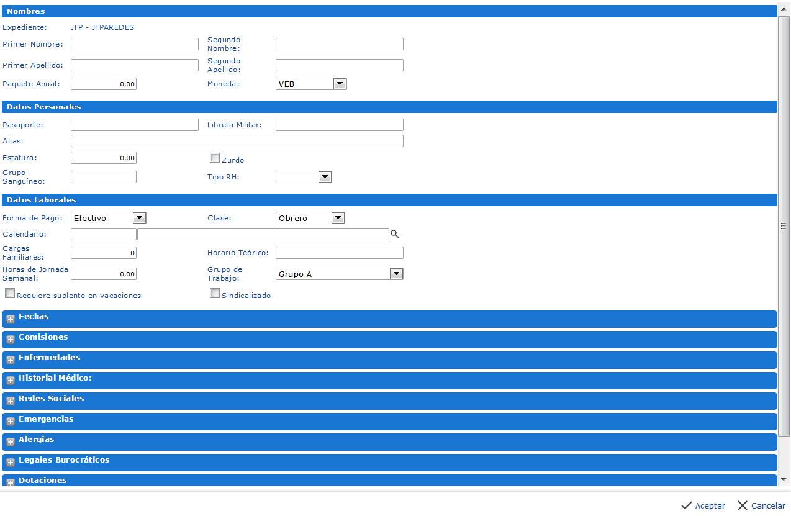The height and width of the screenshot is (516, 791).
Task: Expand the Fechas section
Action: 11,319
